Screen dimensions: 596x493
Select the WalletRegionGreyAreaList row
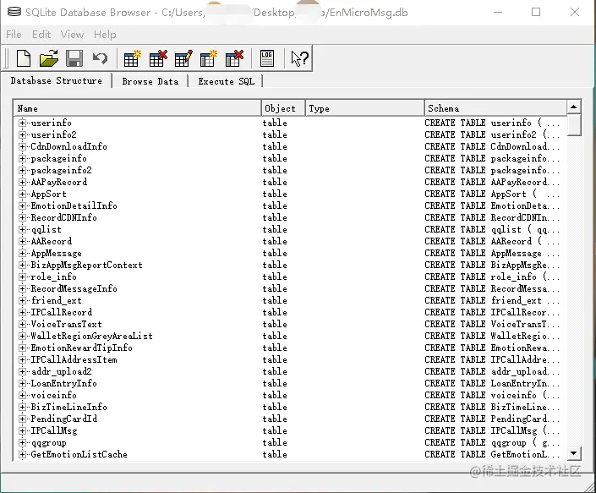tap(290, 336)
